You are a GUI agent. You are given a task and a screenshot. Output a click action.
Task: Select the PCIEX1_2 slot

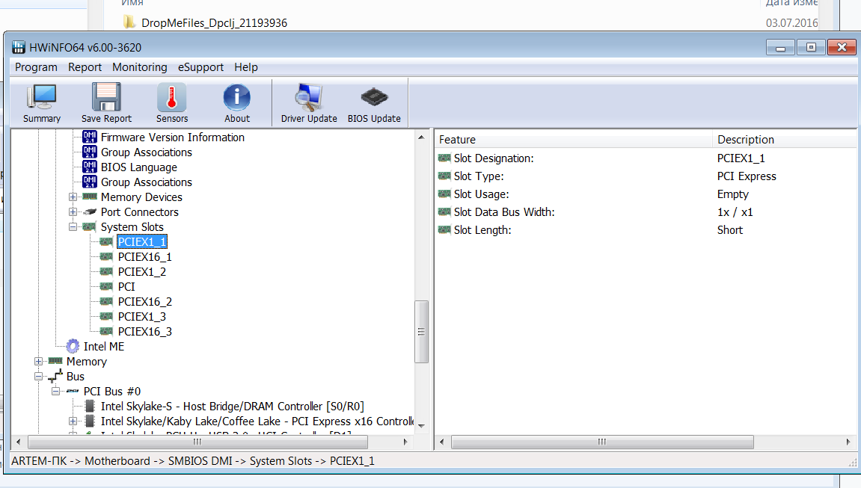pos(141,271)
